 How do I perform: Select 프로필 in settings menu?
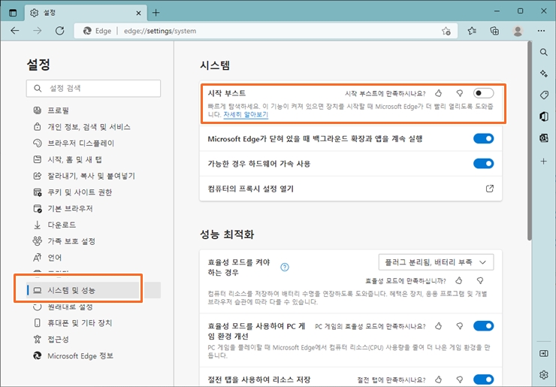click(93, 110)
